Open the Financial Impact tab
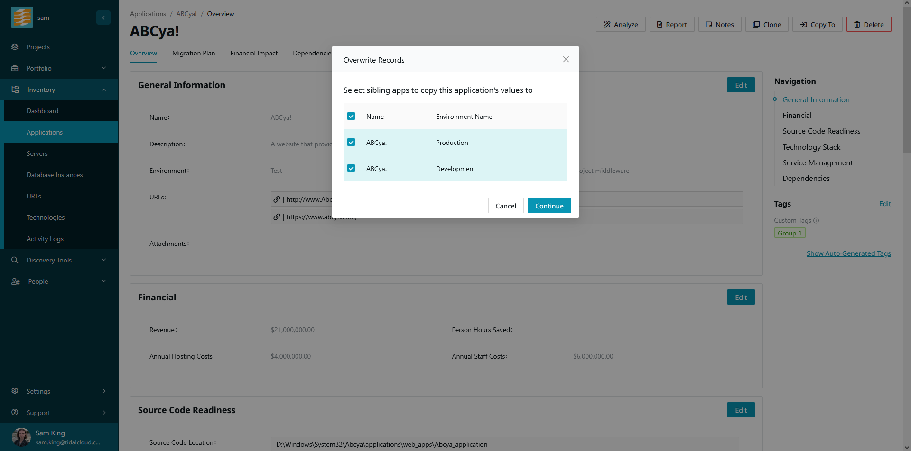Image resolution: width=911 pixels, height=451 pixels. click(x=254, y=53)
